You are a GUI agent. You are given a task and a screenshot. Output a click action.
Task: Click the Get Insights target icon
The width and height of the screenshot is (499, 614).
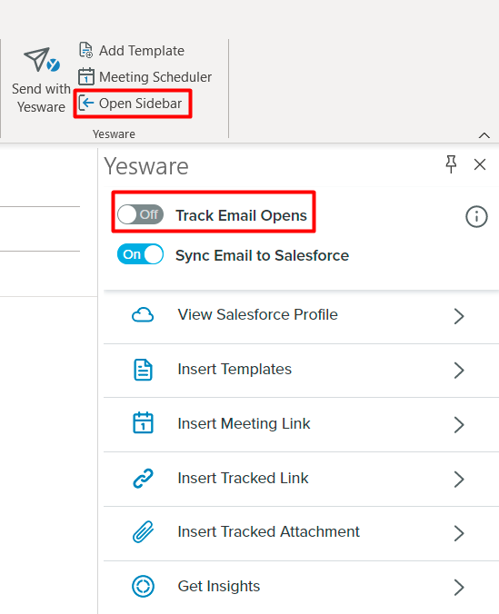[x=143, y=586]
